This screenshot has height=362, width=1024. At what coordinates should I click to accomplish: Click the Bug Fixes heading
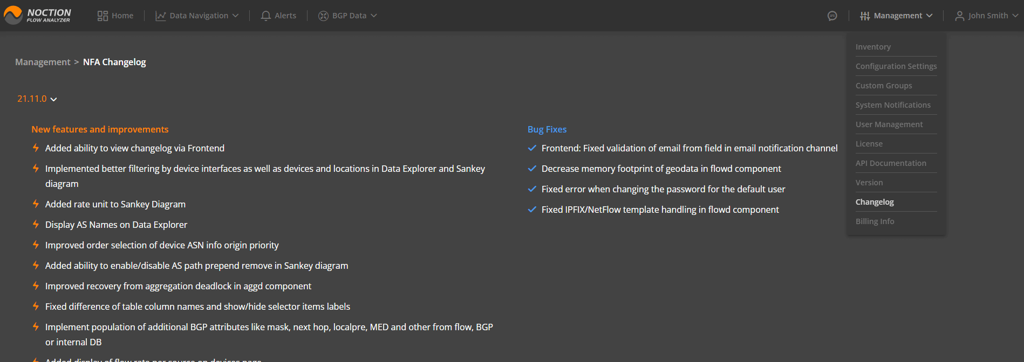547,129
